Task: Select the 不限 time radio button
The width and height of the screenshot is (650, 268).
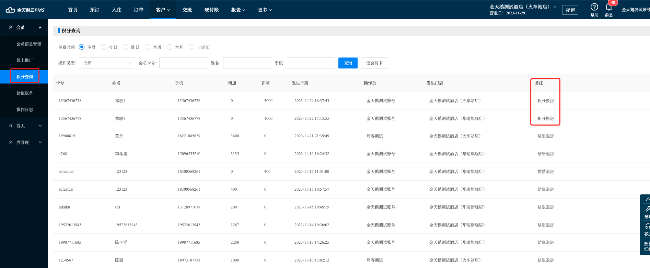Action: (x=82, y=47)
